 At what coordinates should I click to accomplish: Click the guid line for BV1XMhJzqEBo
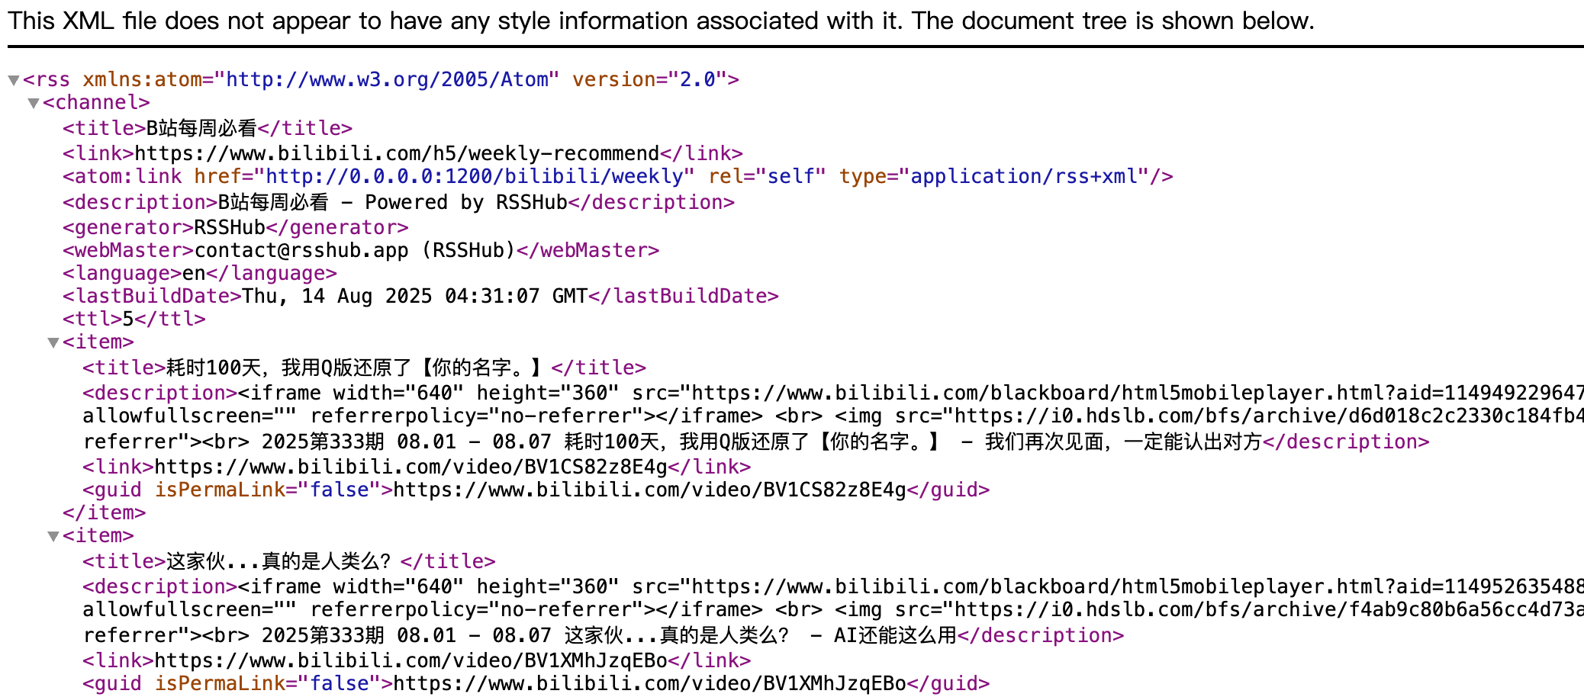pos(536,683)
